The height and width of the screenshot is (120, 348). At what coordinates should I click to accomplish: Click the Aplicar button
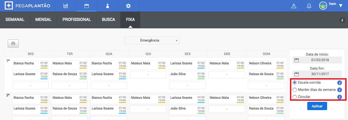tap(317, 106)
